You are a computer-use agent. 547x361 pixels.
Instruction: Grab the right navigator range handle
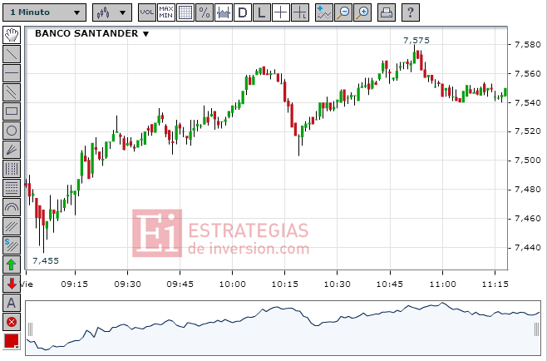tap(536, 329)
